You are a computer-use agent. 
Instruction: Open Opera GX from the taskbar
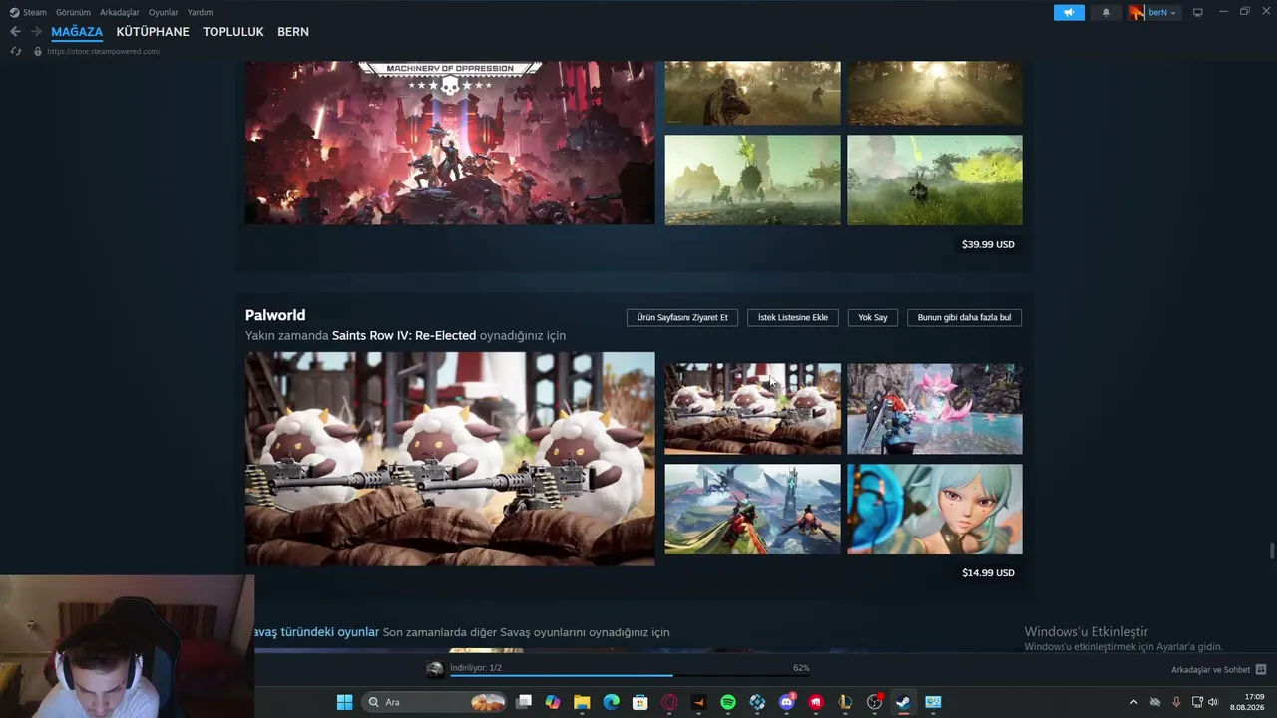pyautogui.click(x=669, y=702)
